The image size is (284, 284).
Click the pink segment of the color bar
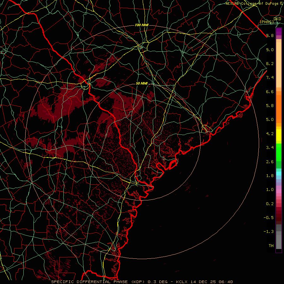(279, 191)
